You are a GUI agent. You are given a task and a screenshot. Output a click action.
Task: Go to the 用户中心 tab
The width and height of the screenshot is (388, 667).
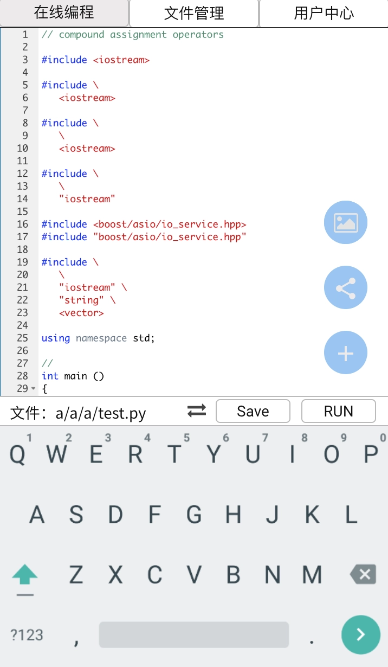[324, 13]
